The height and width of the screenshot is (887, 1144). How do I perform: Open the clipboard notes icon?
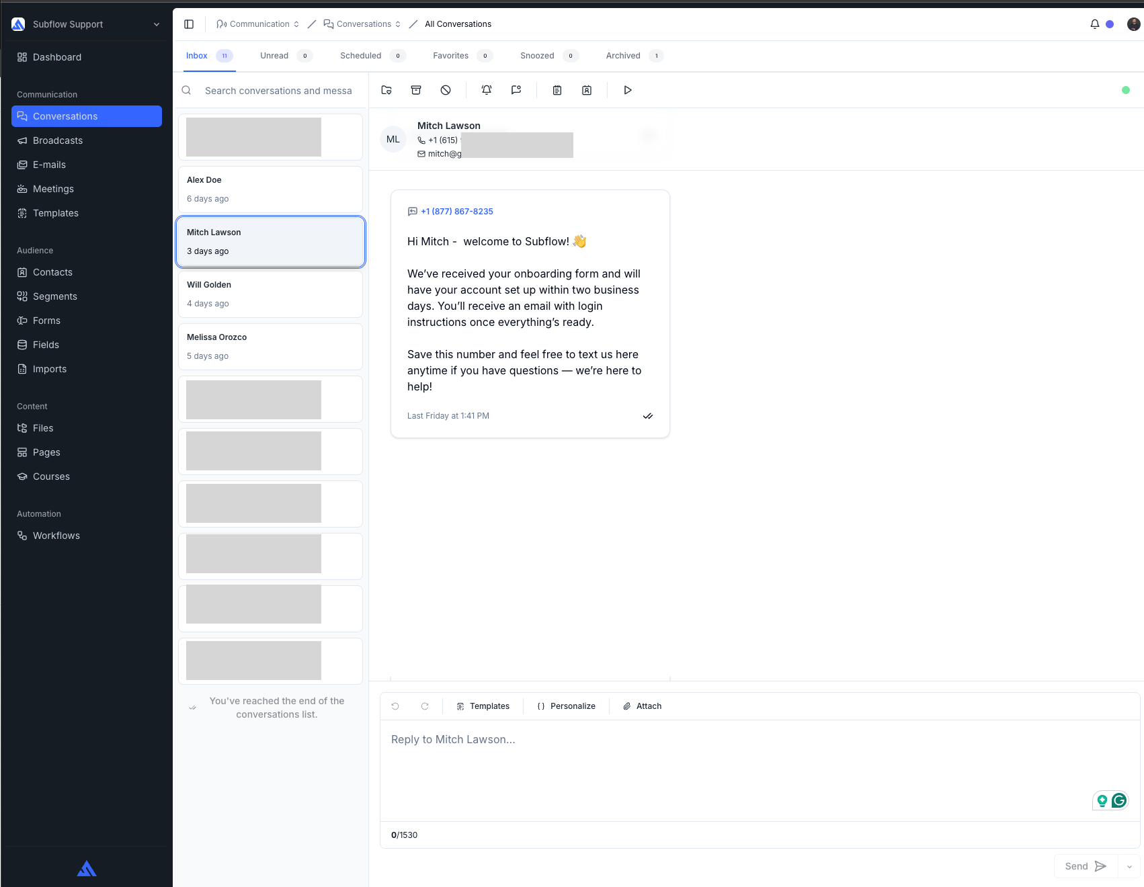point(557,90)
